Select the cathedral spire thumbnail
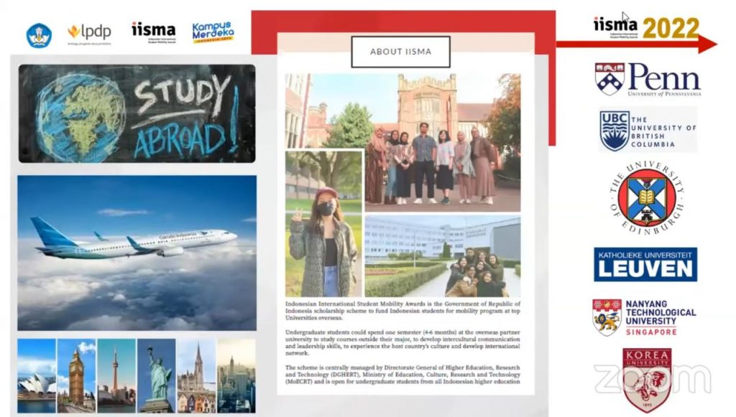Screen dimensions: 736x417 (x=196, y=376)
